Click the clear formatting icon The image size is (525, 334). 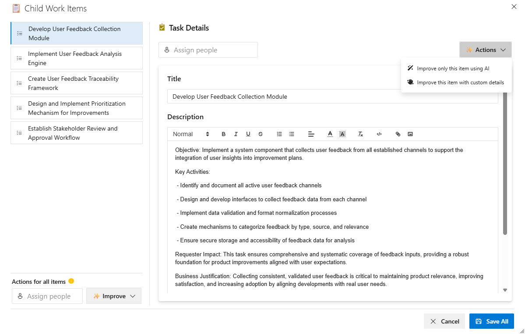[360, 134]
